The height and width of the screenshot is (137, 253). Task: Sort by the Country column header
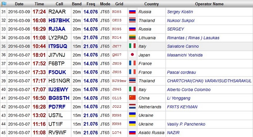[x=151, y=4]
